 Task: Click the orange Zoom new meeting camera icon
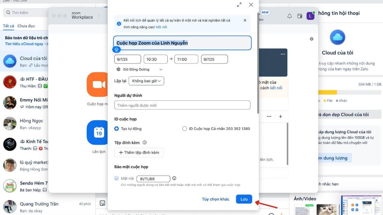99,84
